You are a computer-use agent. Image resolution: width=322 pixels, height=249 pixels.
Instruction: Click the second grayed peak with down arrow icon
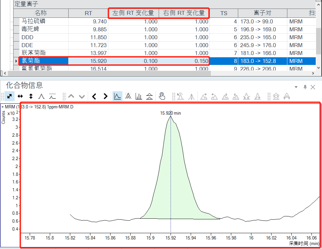236,96
